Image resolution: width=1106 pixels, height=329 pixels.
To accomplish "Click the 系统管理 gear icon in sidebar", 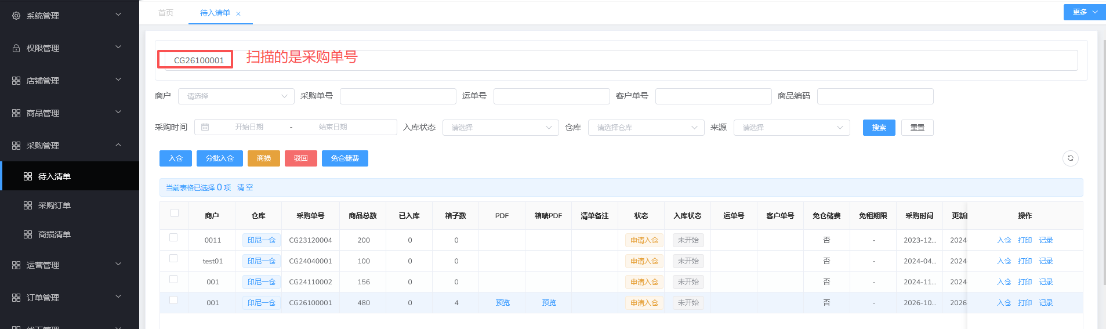I will tap(16, 16).
